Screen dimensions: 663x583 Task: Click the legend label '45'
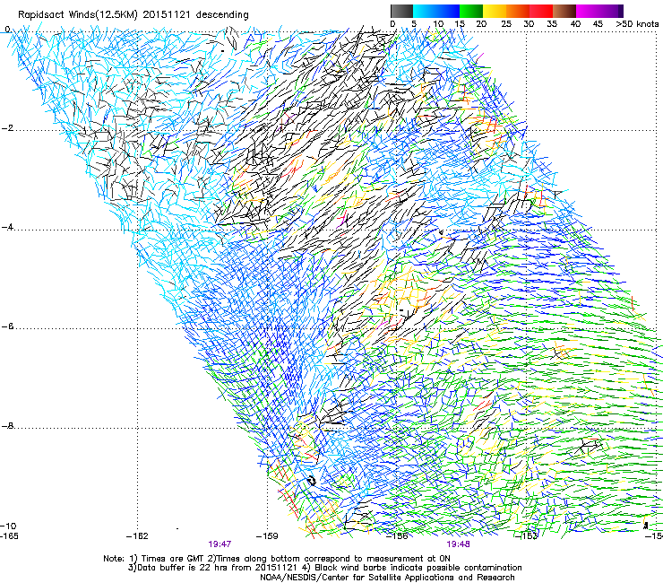598,24
